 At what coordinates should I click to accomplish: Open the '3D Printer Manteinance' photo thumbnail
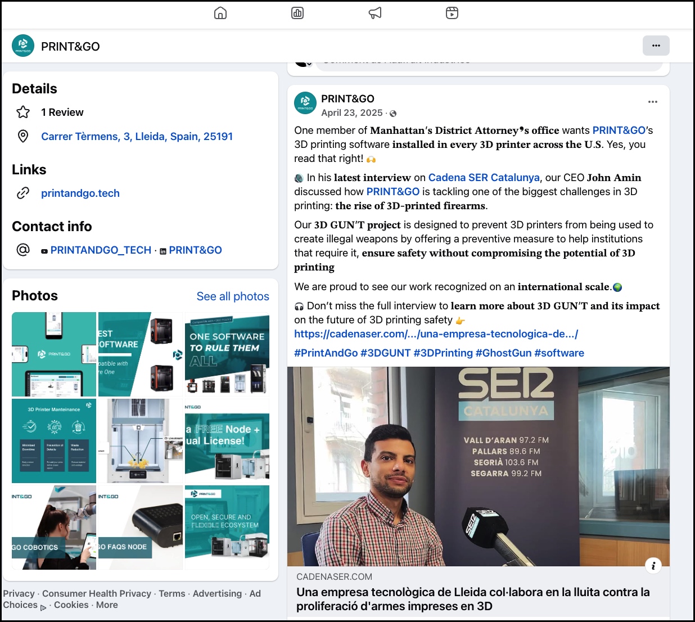tap(54, 441)
